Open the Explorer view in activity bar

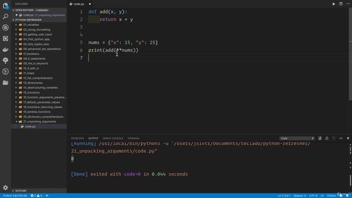click(5, 5)
